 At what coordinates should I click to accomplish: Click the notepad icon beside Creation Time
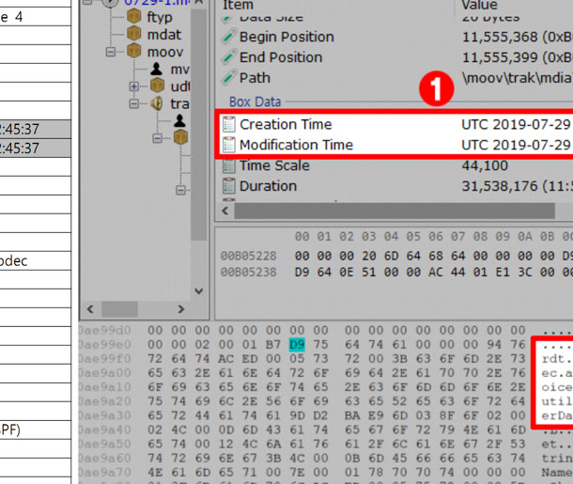(228, 124)
